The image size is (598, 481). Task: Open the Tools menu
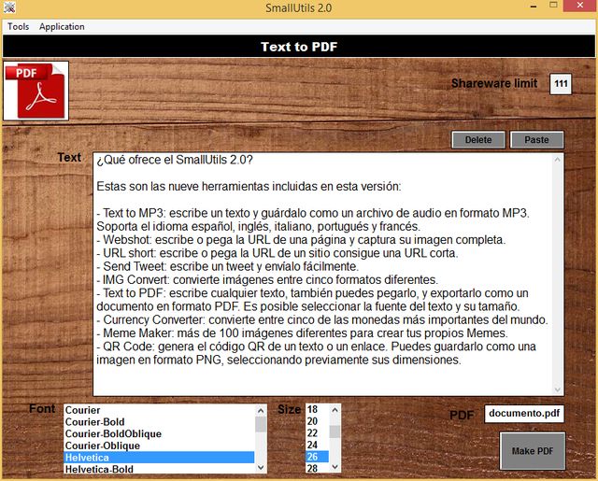(x=19, y=27)
